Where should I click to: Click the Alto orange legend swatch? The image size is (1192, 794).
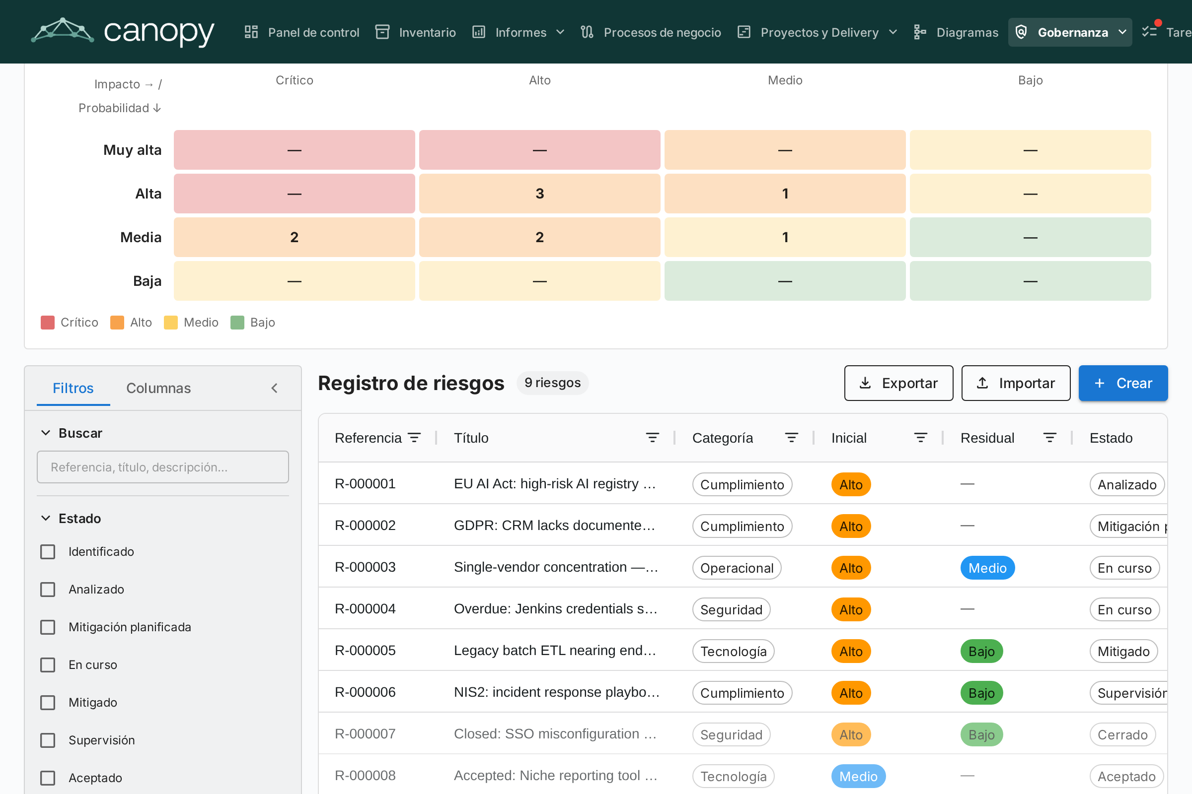click(x=117, y=323)
